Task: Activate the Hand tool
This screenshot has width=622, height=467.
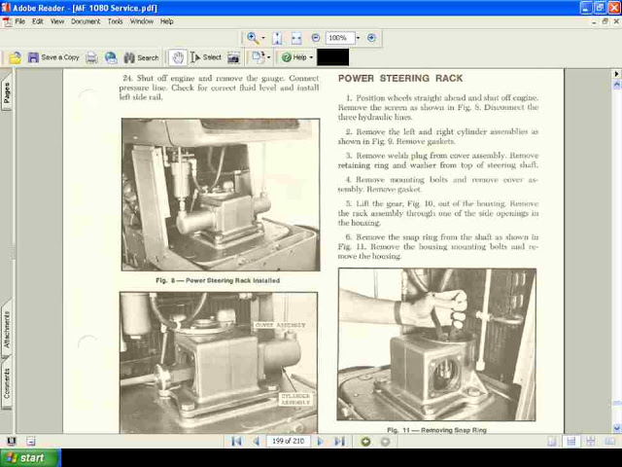Action: coord(177,57)
